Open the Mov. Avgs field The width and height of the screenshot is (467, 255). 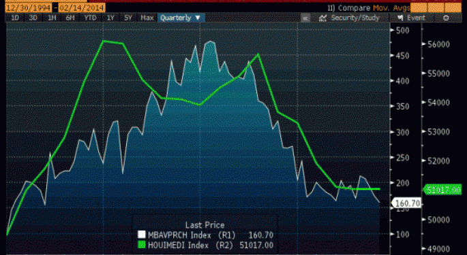tap(391, 8)
